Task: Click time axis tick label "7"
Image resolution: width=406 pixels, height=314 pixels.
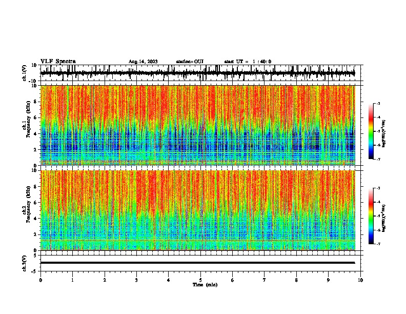Action: click(x=265, y=280)
